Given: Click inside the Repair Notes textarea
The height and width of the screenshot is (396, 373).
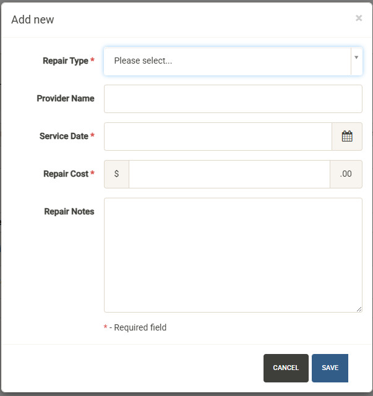Looking at the screenshot, I should click(x=233, y=255).
